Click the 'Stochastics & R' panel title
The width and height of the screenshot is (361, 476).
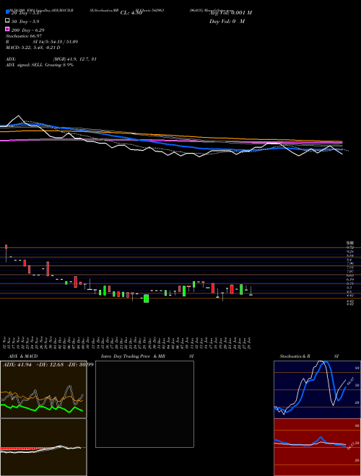click(x=295, y=356)
